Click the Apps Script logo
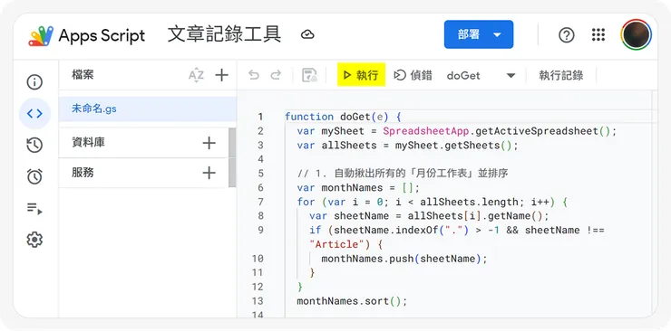Screen dimensions: 671x331 pos(41,35)
